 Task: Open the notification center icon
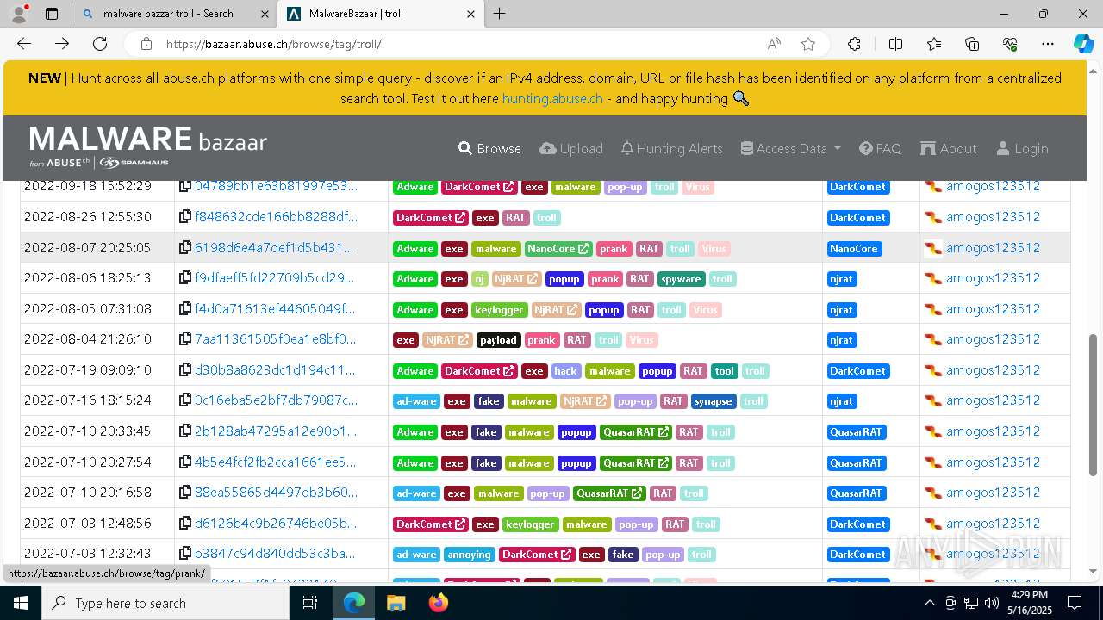(x=1075, y=603)
